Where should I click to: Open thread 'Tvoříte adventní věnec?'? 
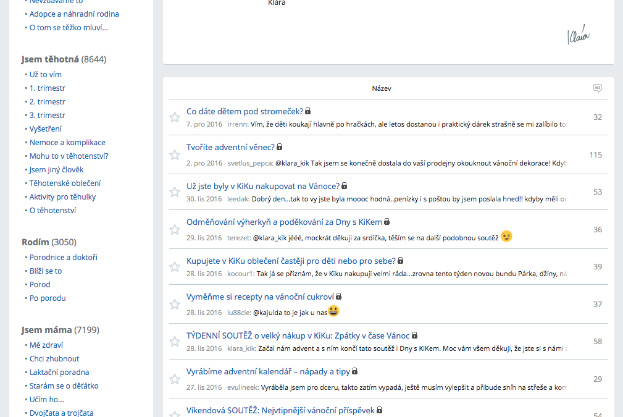[x=230, y=147]
